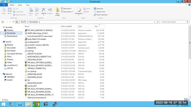191x107 pixels.
Task: Open the Windows Start button
Action: click(3, 104)
